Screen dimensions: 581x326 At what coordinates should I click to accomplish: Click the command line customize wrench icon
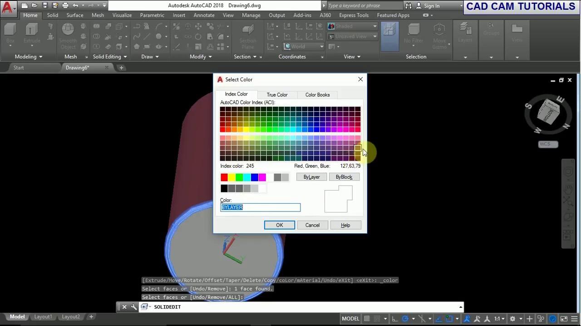(x=134, y=307)
